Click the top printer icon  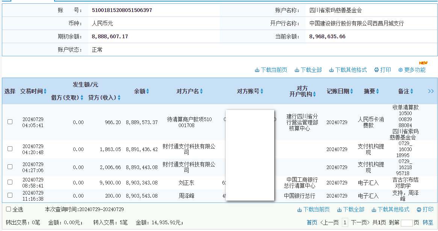(x=376, y=70)
